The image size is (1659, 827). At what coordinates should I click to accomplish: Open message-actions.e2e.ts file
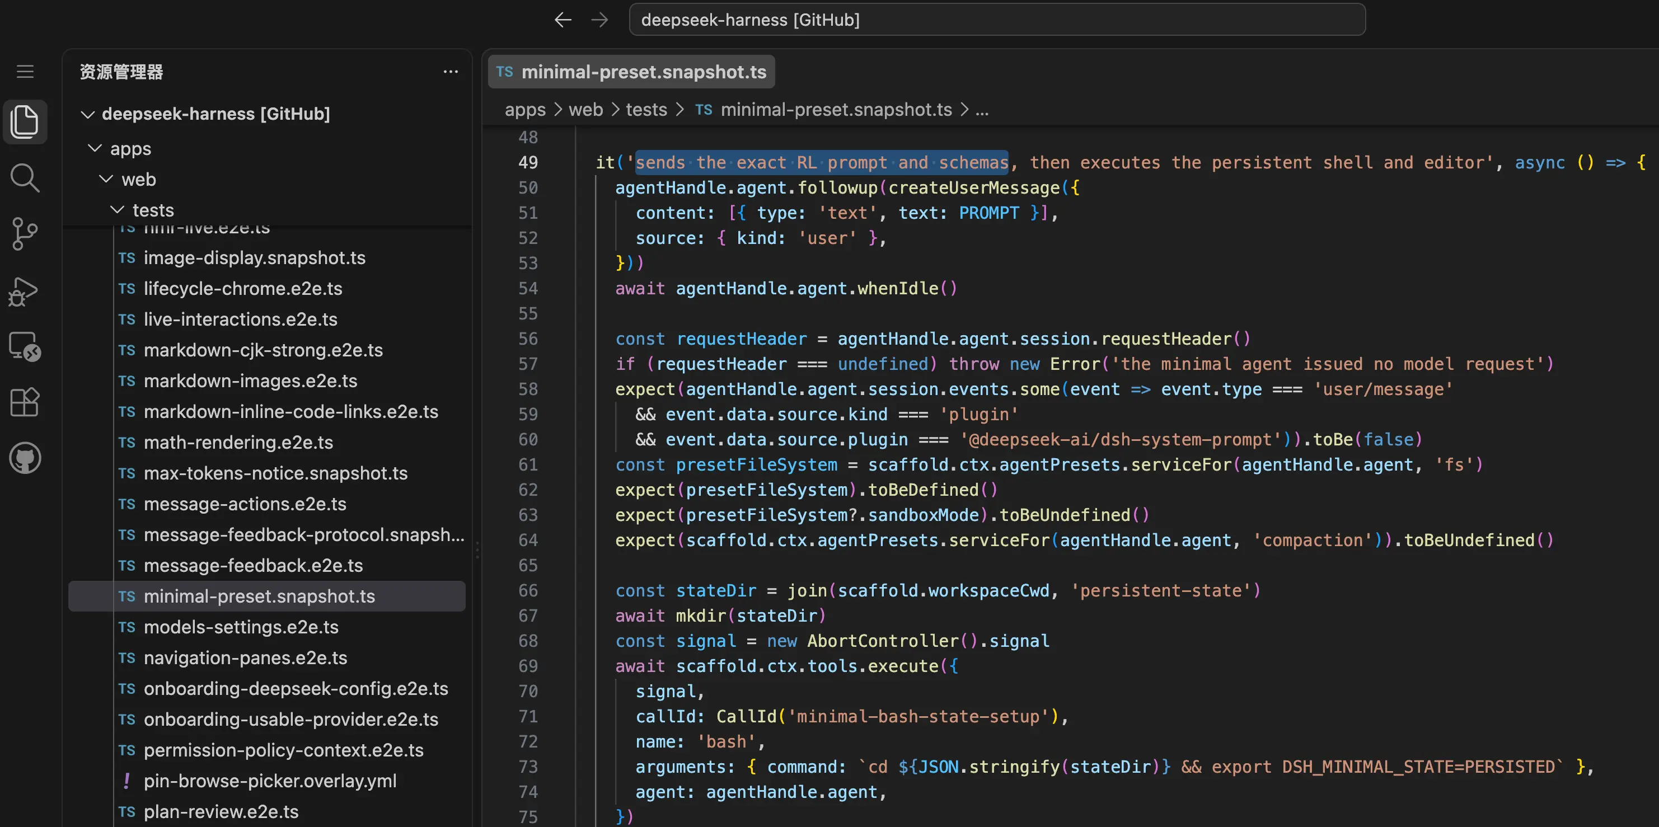click(266, 504)
